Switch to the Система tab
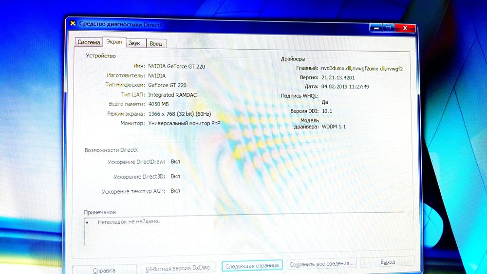 [x=89, y=42]
